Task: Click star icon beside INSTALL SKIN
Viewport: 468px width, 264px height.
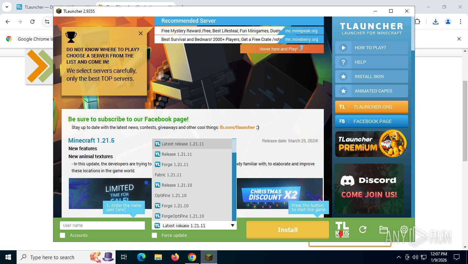Action: [x=343, y=77]
